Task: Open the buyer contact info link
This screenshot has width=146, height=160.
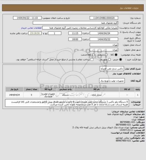Action: coord(31,28)
